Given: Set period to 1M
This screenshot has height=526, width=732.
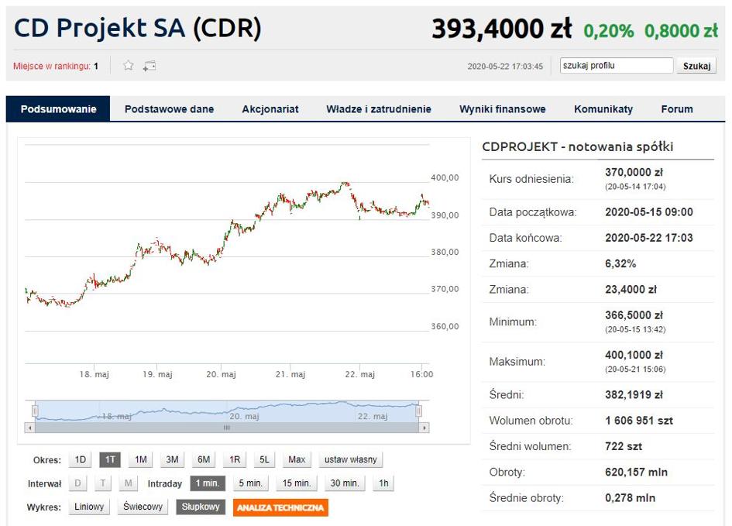Looking at the screenshot, I should point(140,459).
